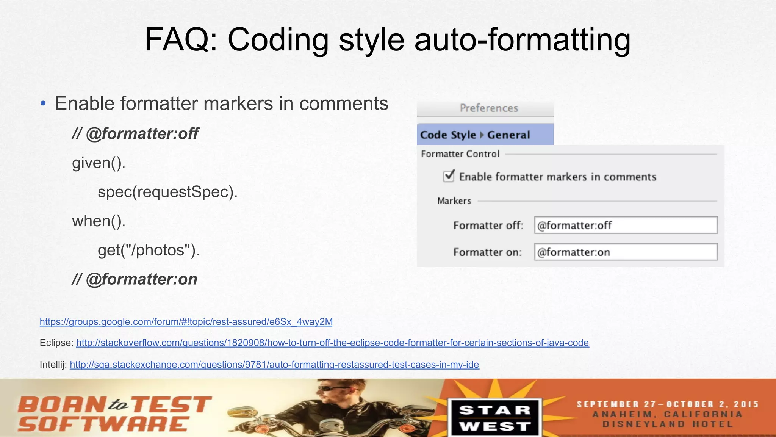Open the groups.google.com rest-assured forum link
Viewport: 776px width, 437px height.
[186, 322]
